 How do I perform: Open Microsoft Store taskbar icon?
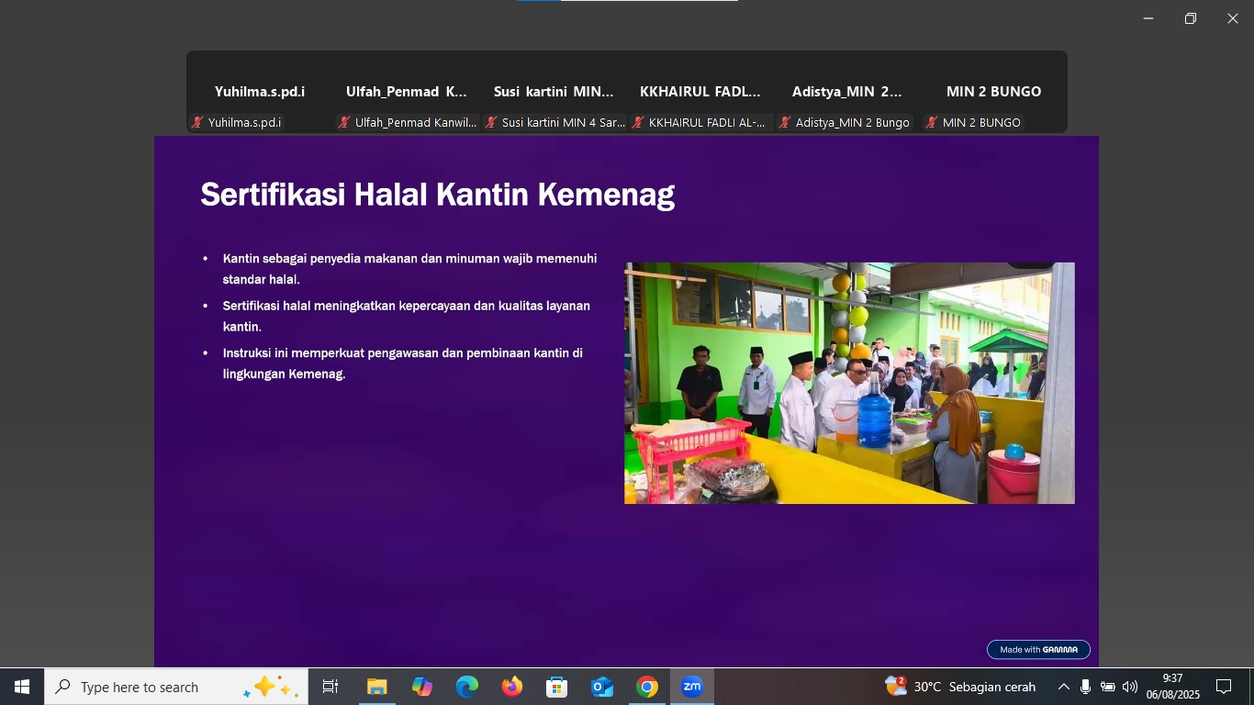pos(556,687)
